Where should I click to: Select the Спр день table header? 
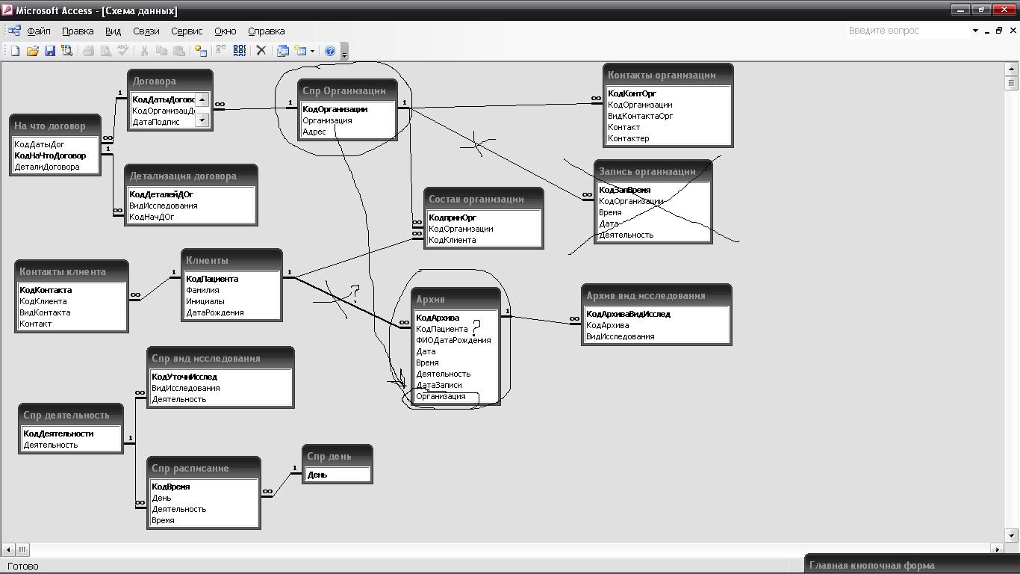pyautogui.click(x=338, y=456)
